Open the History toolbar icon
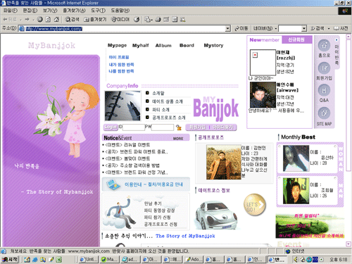352x264 pixels. tap(137, 20)
